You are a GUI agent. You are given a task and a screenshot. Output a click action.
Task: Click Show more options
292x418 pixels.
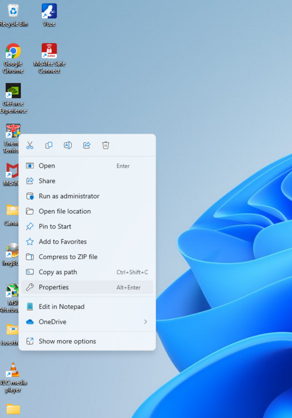pyautogui.click(x=87, y=342)
